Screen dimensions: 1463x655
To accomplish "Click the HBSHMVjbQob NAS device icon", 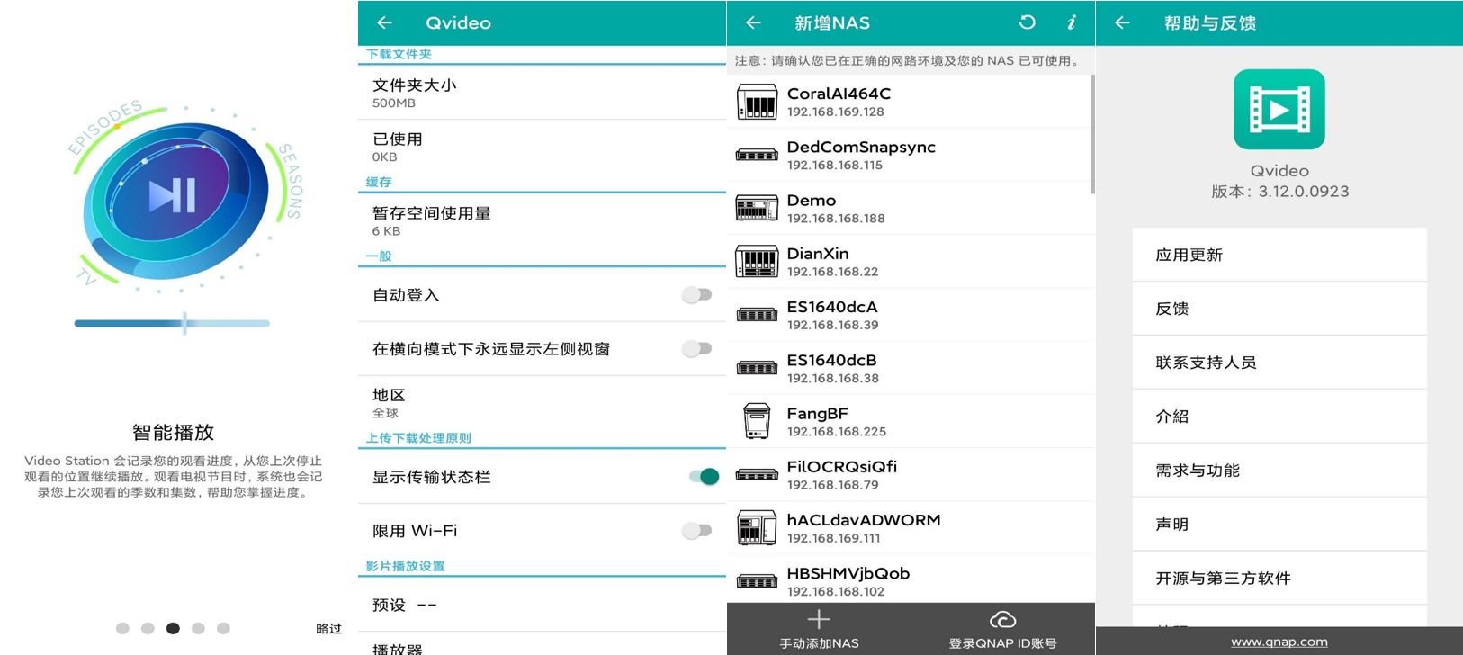I will coord(757,581).
